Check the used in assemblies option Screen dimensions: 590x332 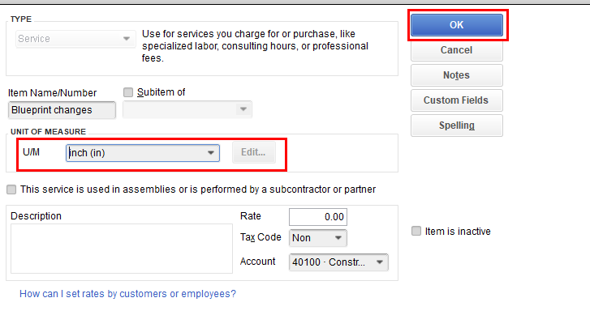click(11, 189)
